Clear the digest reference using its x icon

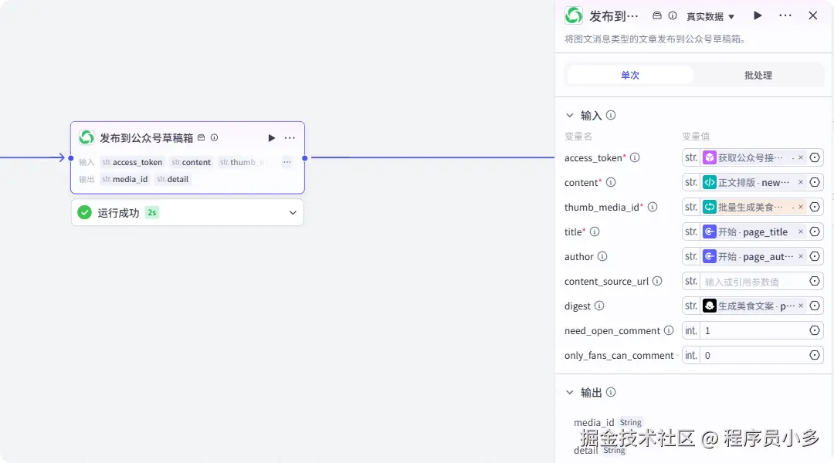(x=802, y=306)
